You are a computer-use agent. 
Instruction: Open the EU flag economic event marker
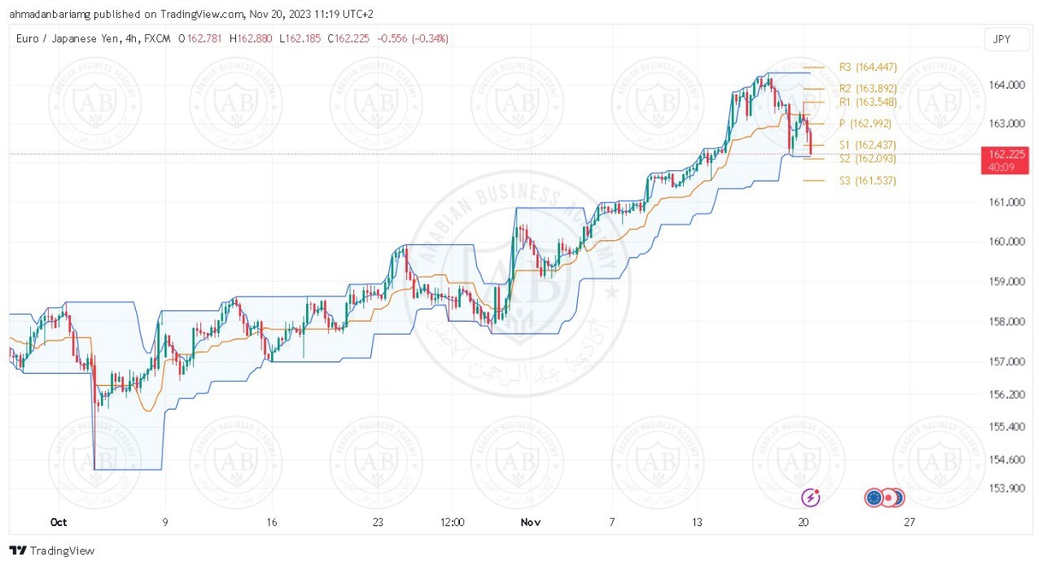pos(874,498)
